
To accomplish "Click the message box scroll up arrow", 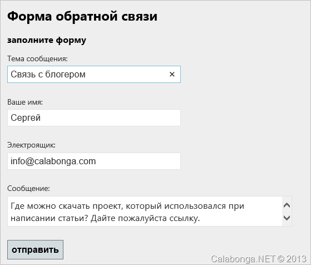I will point(287,205).
